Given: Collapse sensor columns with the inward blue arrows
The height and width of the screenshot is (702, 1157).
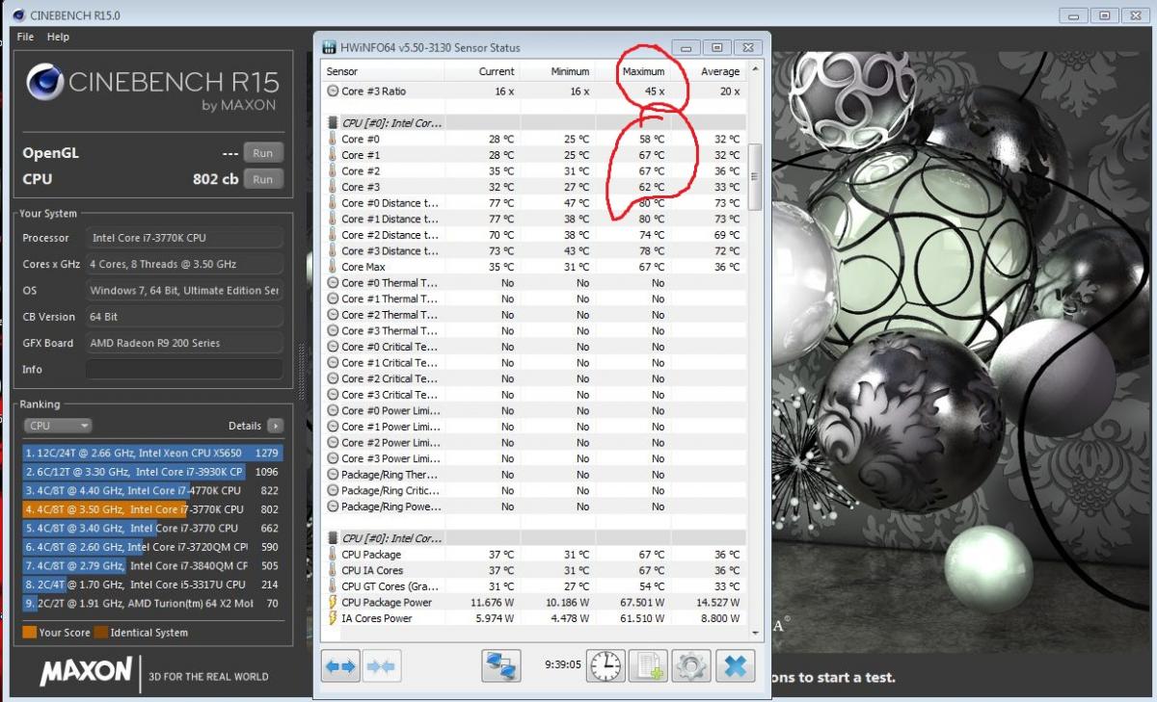Looking at the screenshot, I should (x=382, y=666).
